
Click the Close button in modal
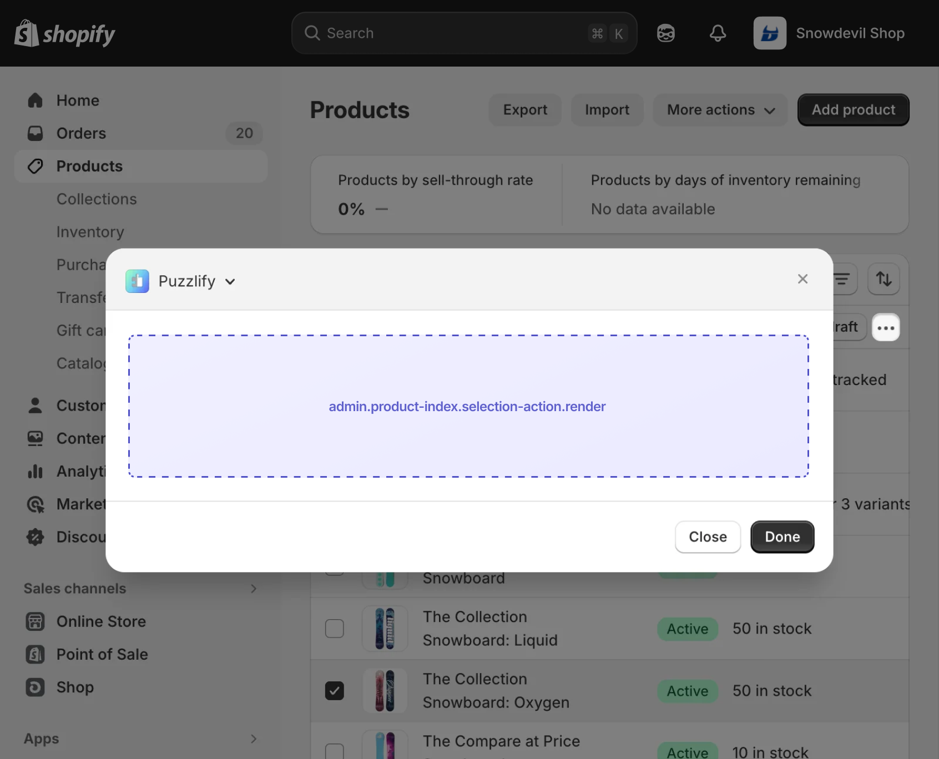(x=708, y=537)
